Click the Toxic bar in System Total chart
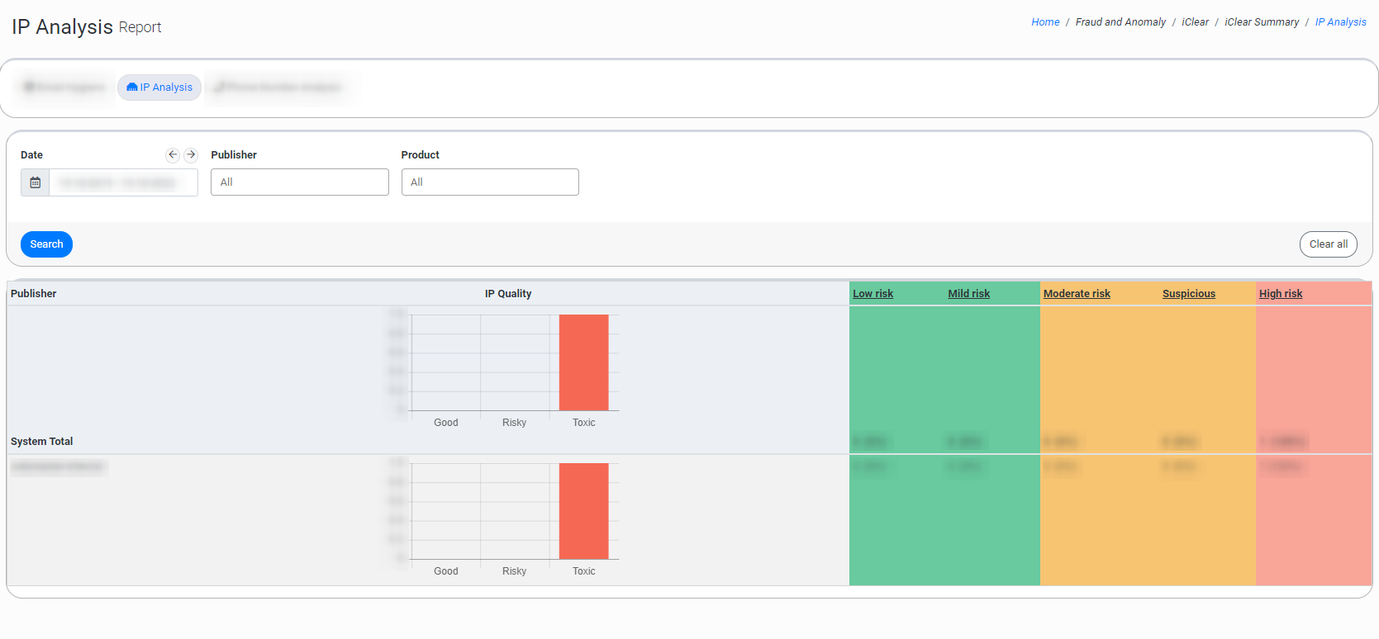 point(583,362)
